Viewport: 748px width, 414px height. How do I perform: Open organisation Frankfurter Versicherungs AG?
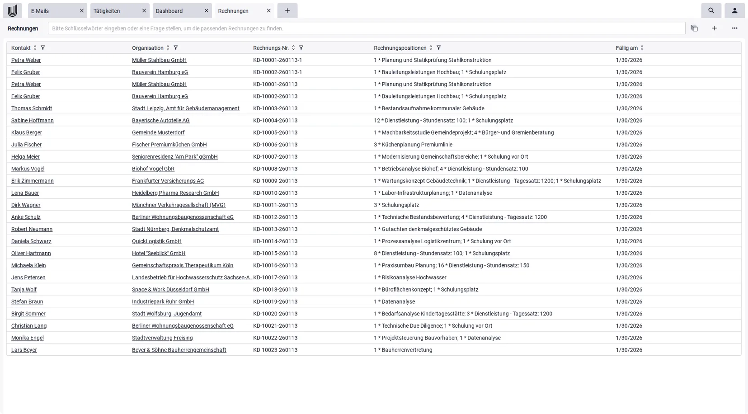click(x=168, y=181)
